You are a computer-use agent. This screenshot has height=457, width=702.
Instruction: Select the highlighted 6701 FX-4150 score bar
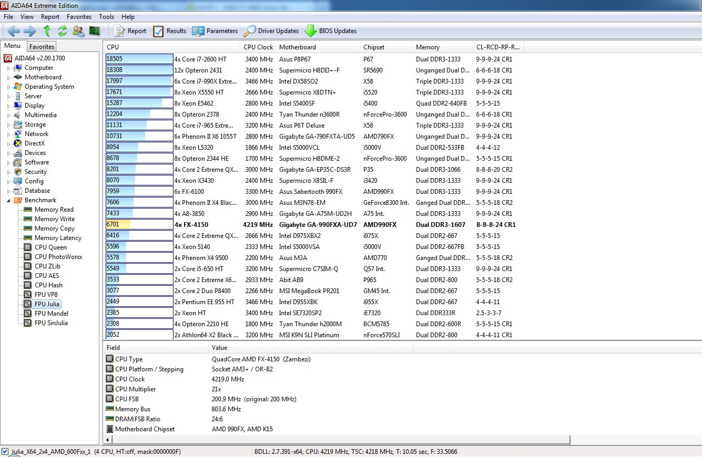(x=139, y=225)
